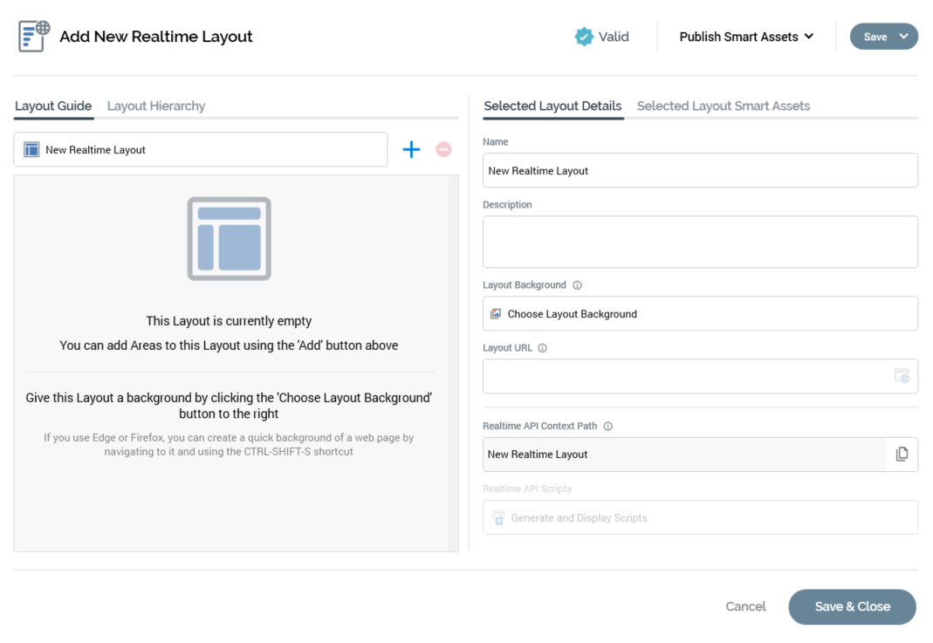The width and height of the screenshot is (933, 643).
Task: Click the Valid status badge icon
Action: point(584,37)
